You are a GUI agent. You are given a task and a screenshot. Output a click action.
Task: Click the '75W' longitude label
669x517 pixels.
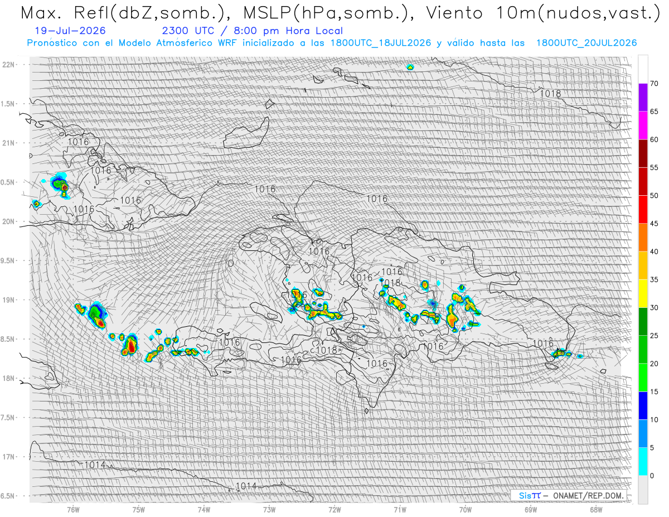139,509
